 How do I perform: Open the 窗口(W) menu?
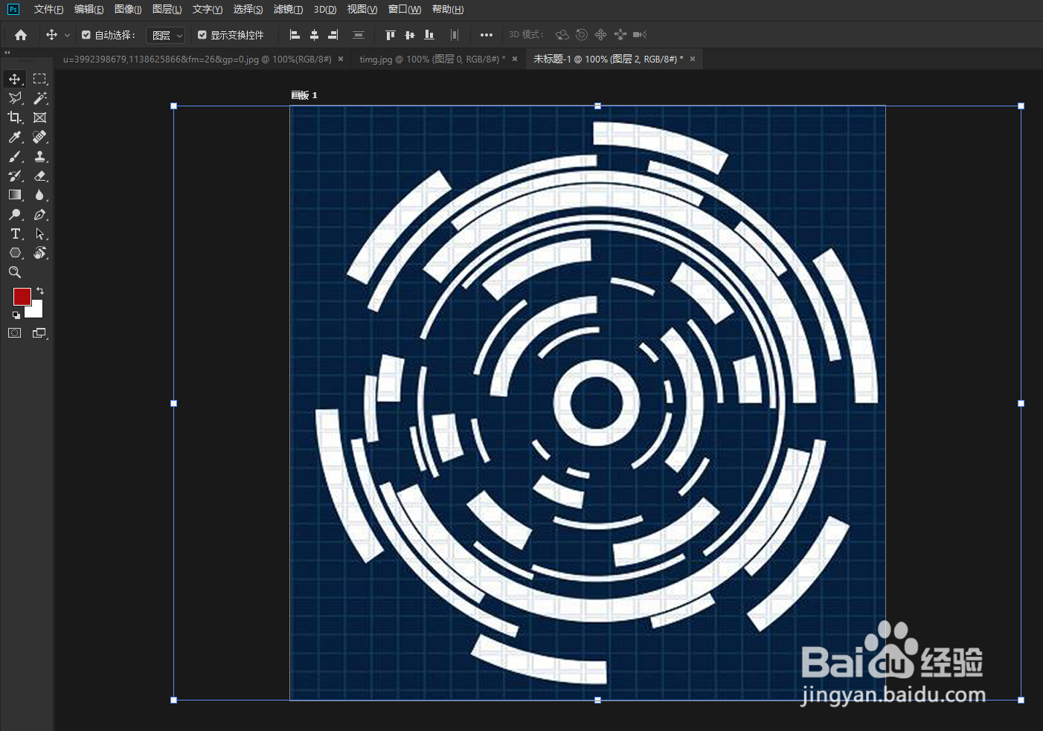pos(405,10)
